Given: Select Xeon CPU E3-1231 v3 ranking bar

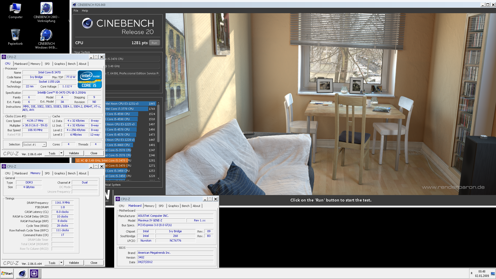Looking at the screenshot, I should point(130,104).
